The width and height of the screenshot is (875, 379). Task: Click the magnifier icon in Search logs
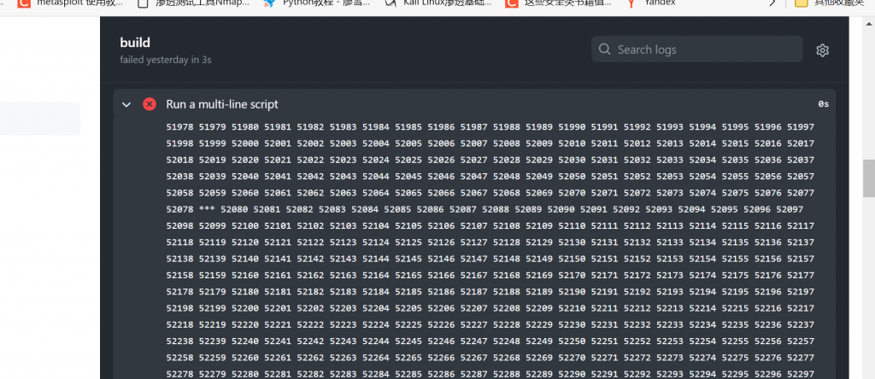(x=605, y=50)
